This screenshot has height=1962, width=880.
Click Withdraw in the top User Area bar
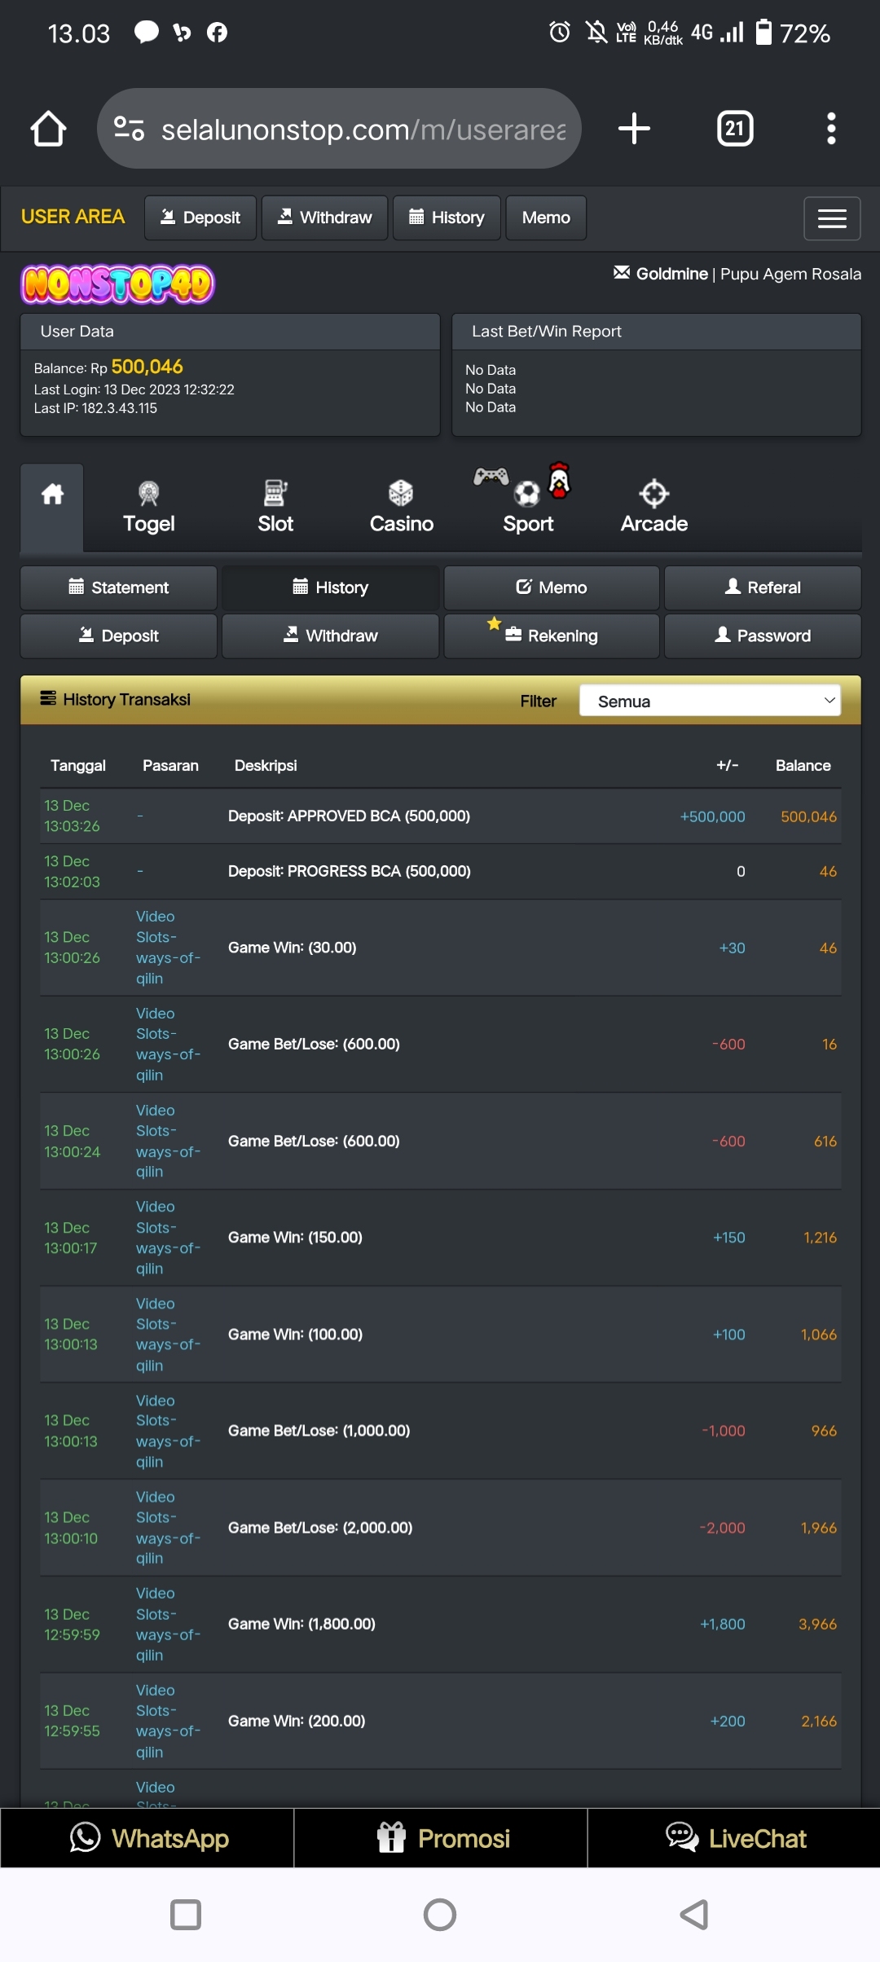pos(324,218)
